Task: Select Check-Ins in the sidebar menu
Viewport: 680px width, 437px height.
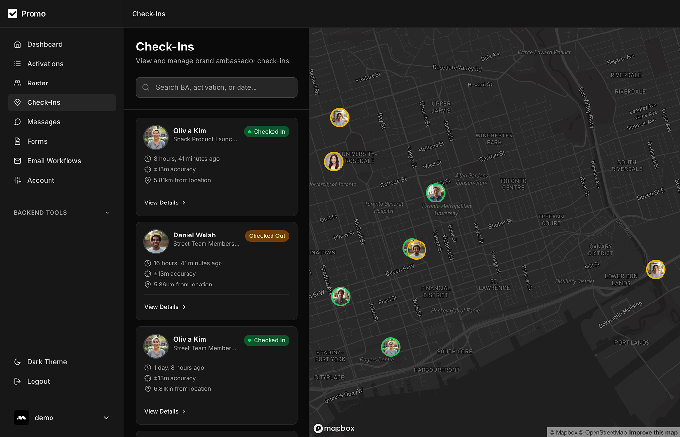Action: click(44, 102)
